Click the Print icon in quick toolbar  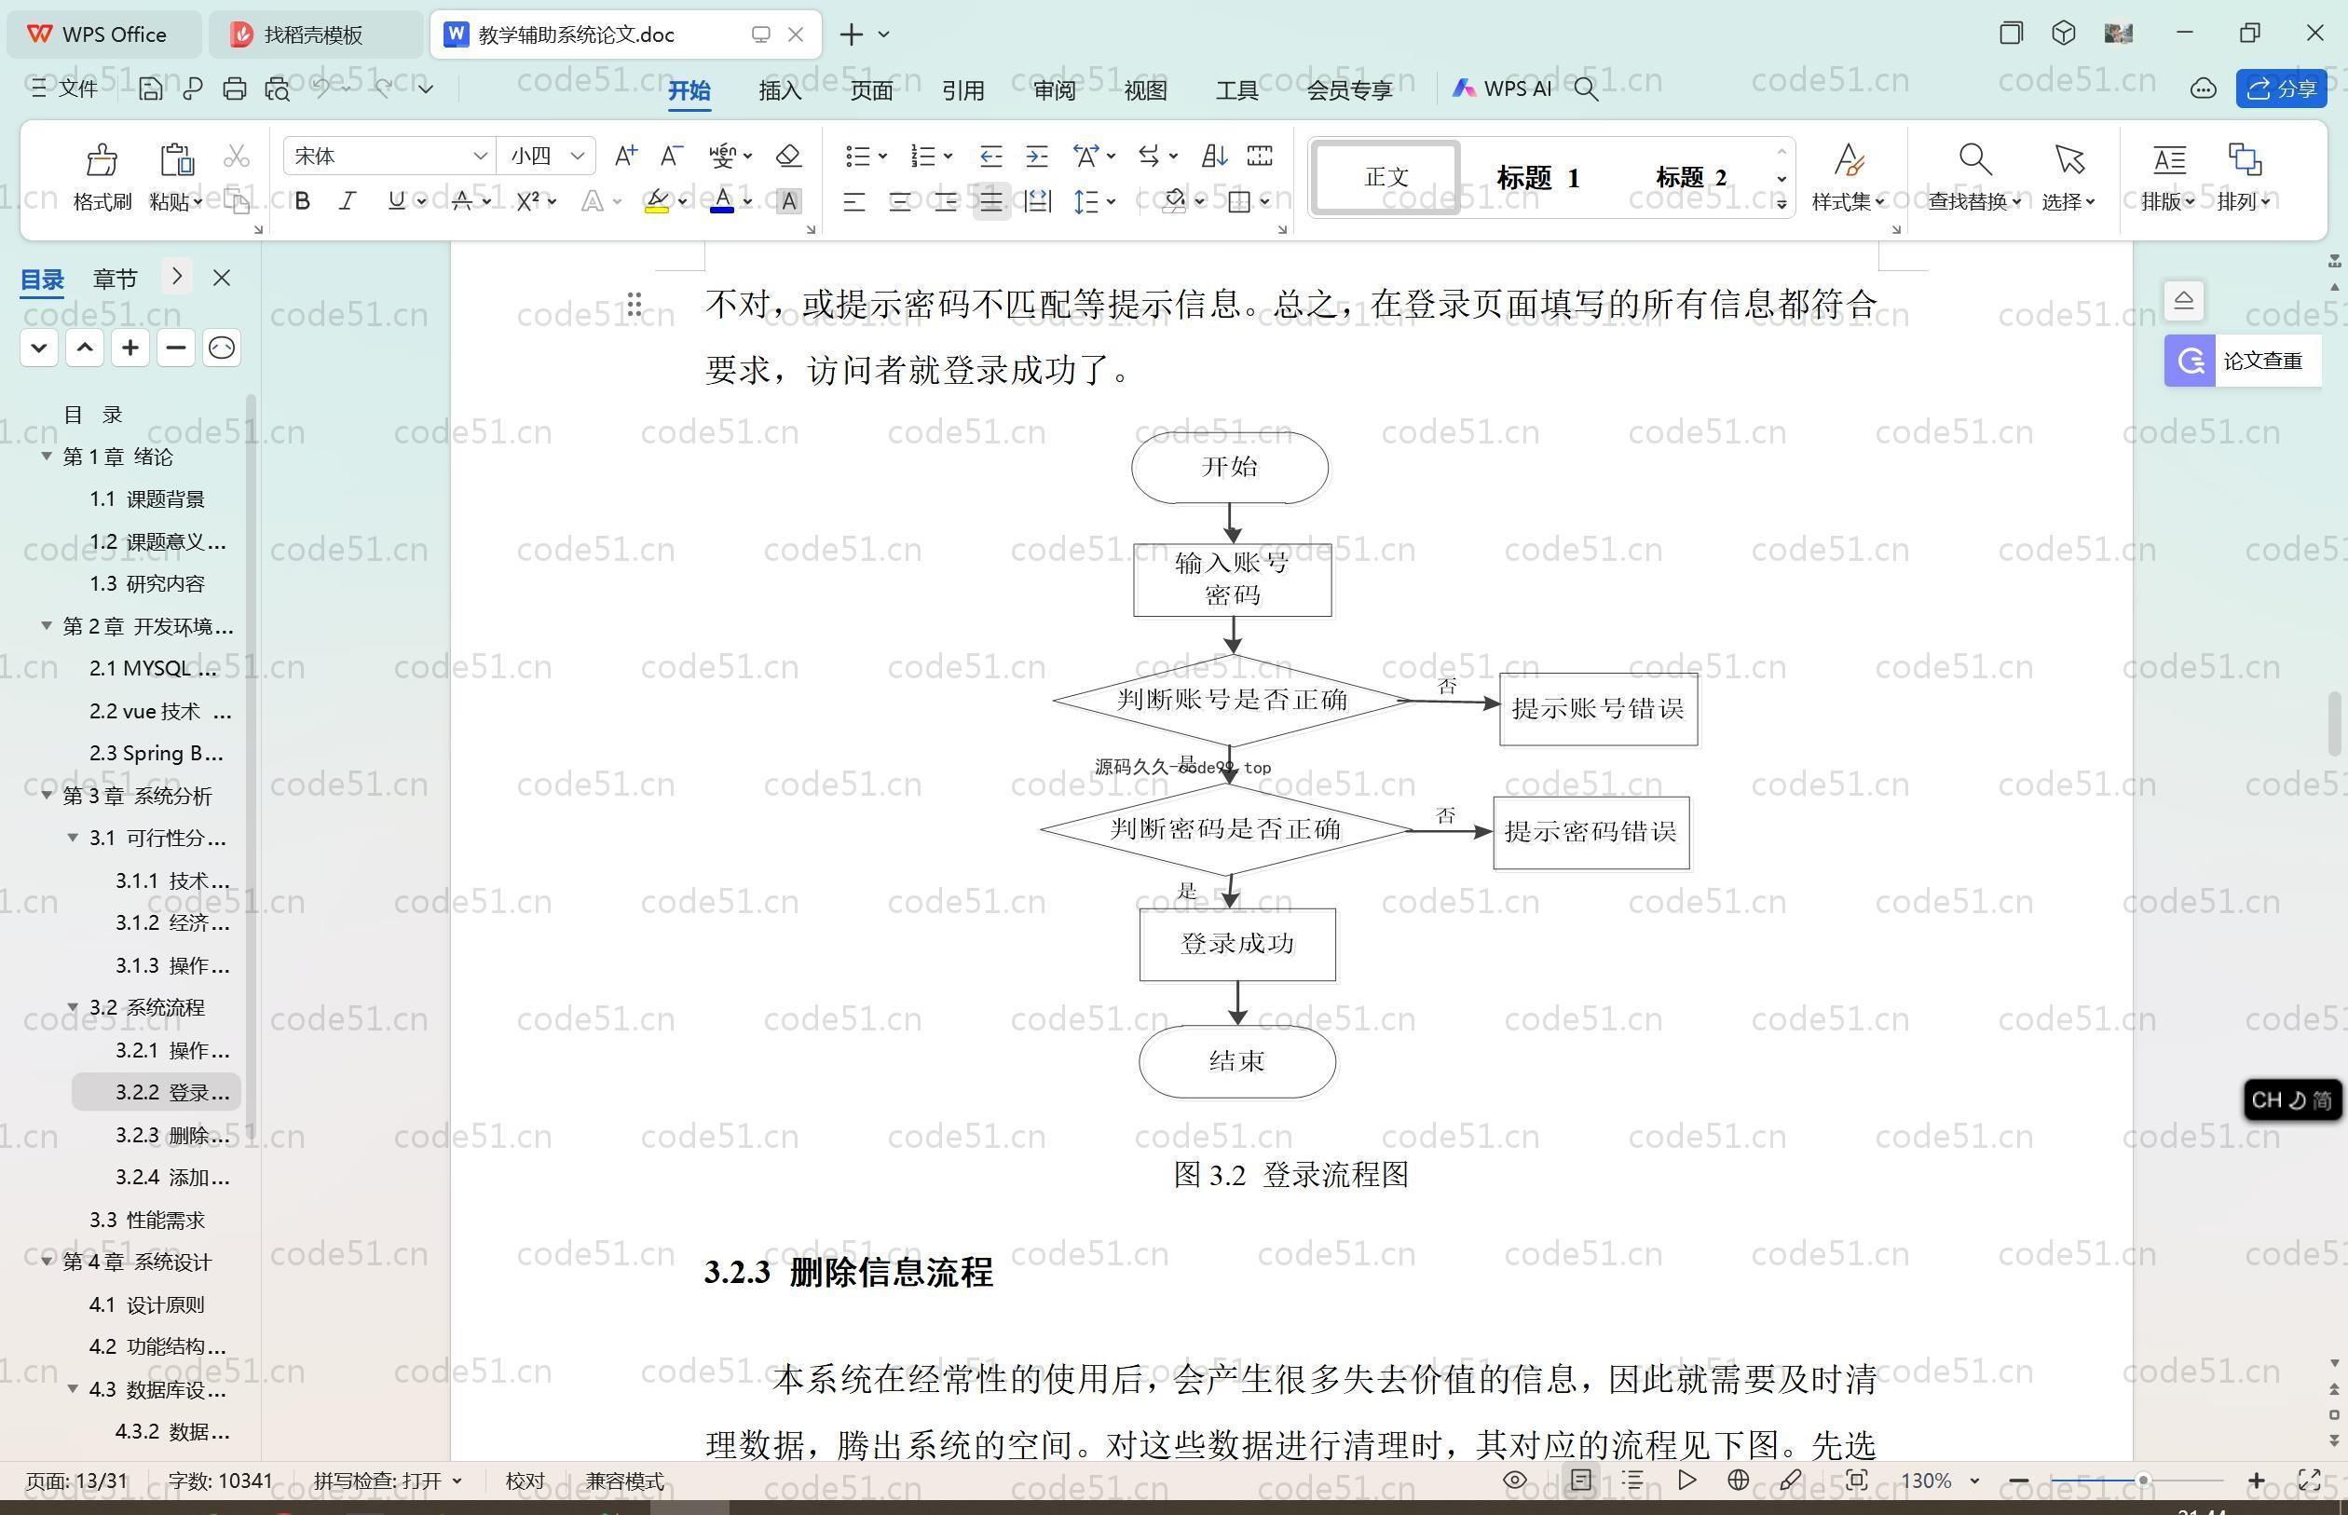coord(234,89)
